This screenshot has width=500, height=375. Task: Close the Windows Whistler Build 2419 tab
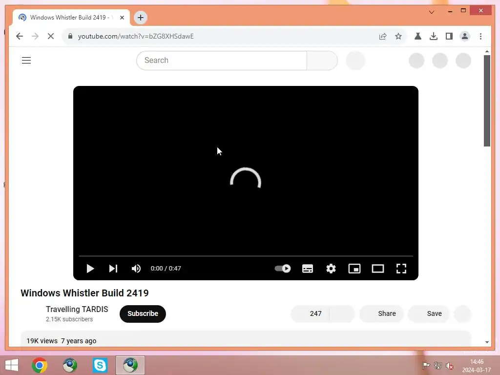[x=122, y=18]
